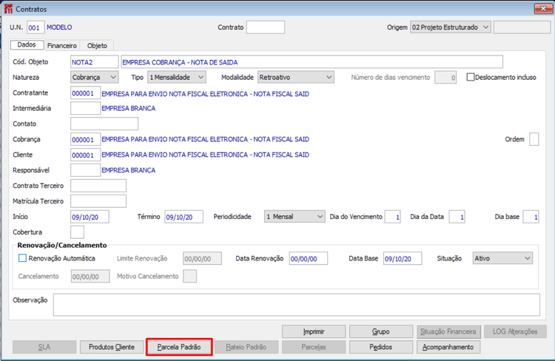Focus the Data Base date field
The height and width of the screenshot is (361, 555).
point(403,258)
